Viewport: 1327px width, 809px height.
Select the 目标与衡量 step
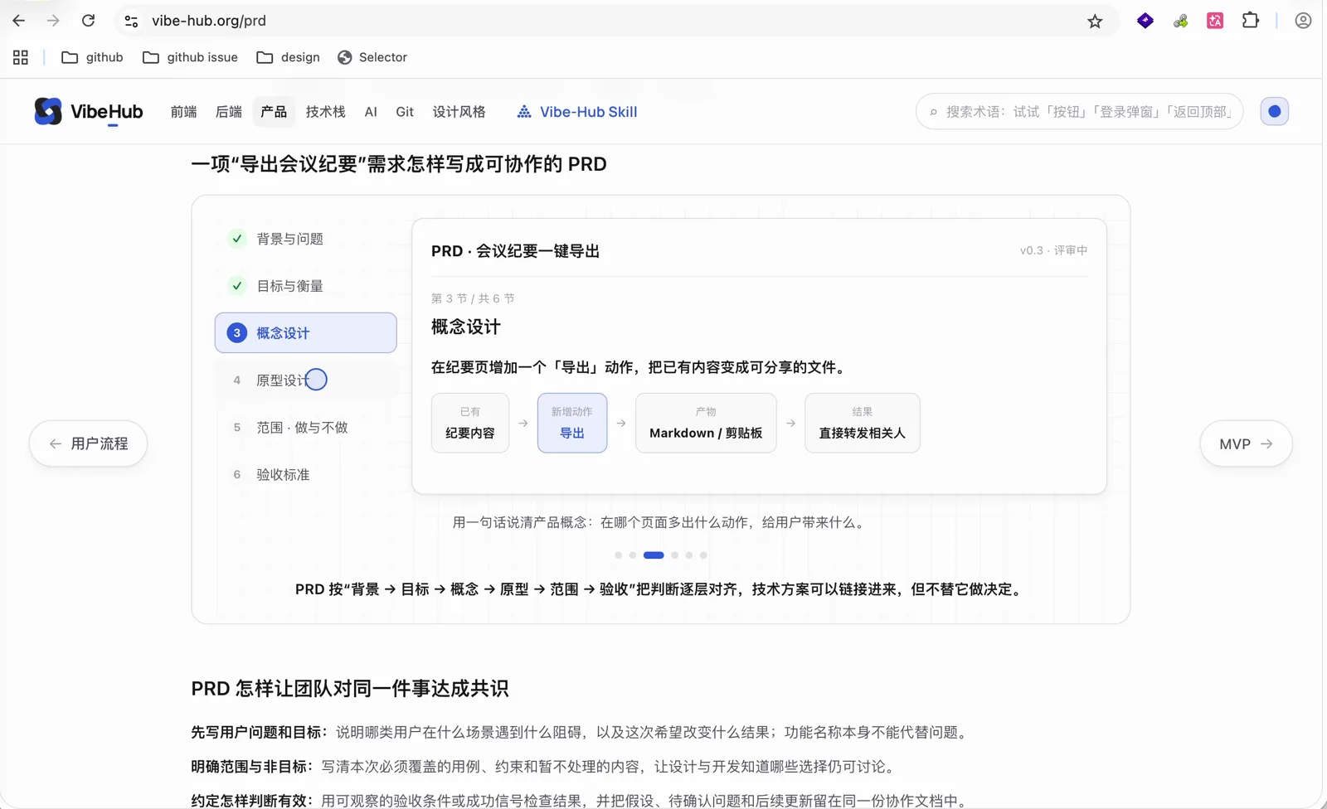pos(305,286)
